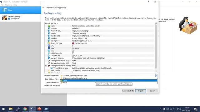Click the USB Controller icon

(49, 53)
